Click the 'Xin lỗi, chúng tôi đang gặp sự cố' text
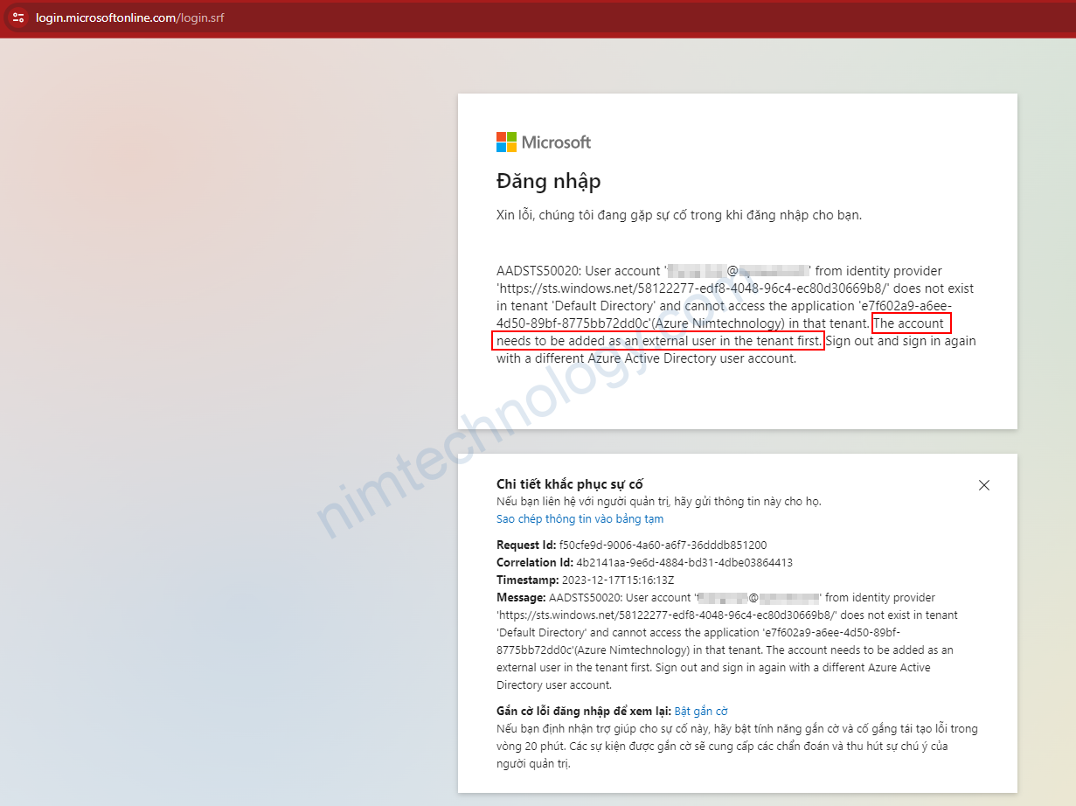Viewport: 1076px width, 806px height. 678,215
